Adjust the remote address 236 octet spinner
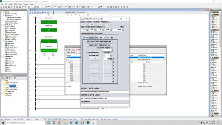Viewport: 222px width, 125px height. [111, 30]
